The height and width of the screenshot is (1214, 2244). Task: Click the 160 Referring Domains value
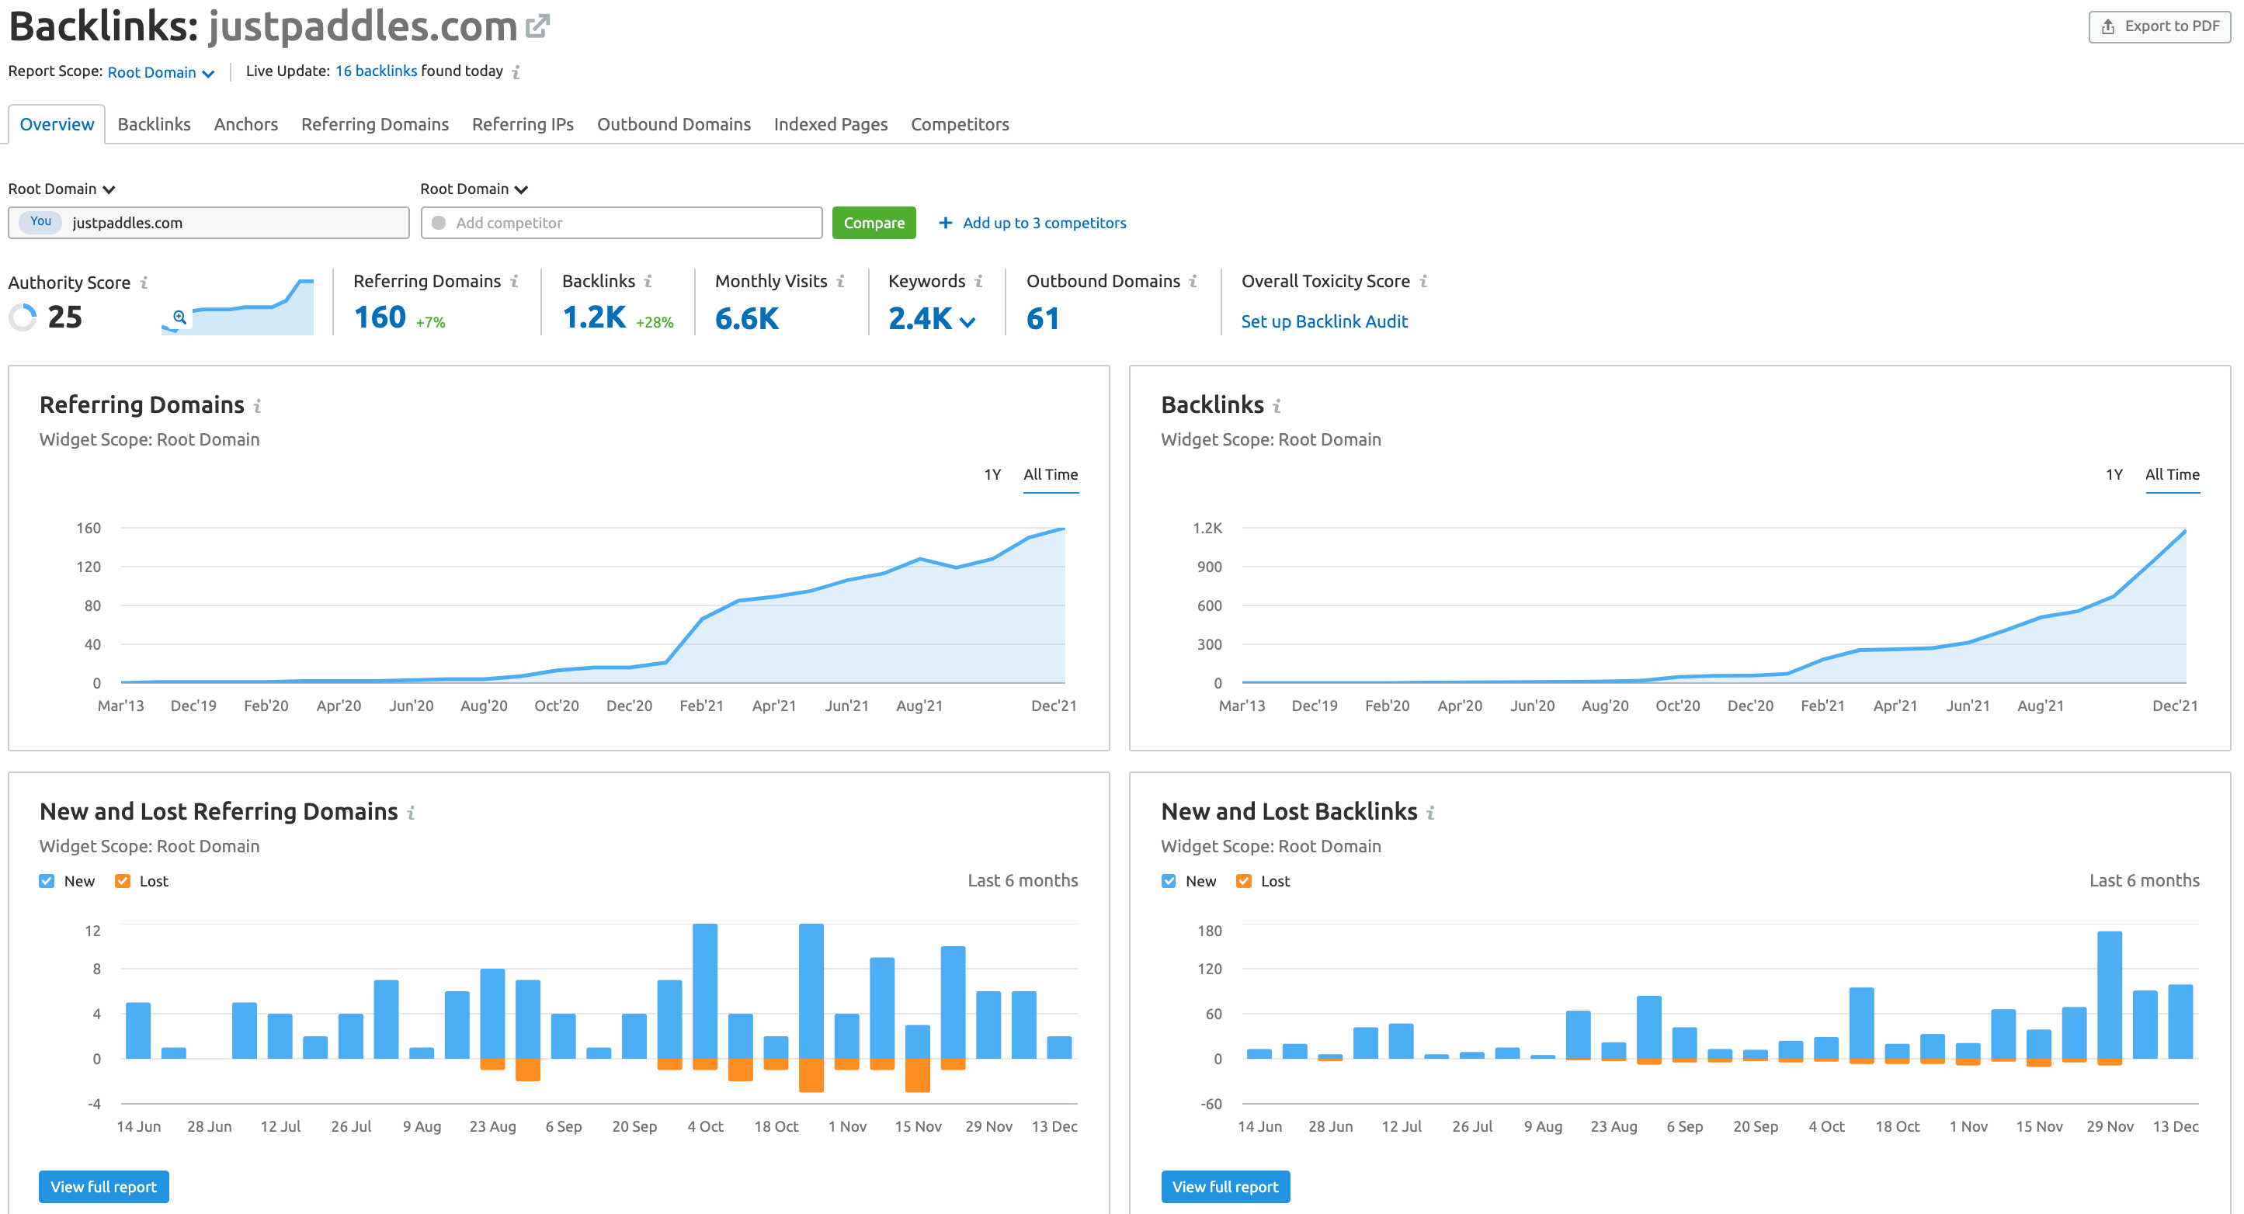(380, 317)
